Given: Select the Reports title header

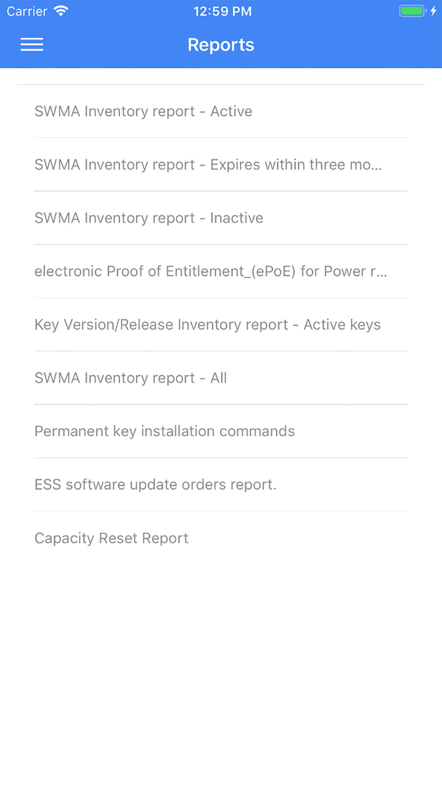Looking at the screenshot, I should [221, 45].
